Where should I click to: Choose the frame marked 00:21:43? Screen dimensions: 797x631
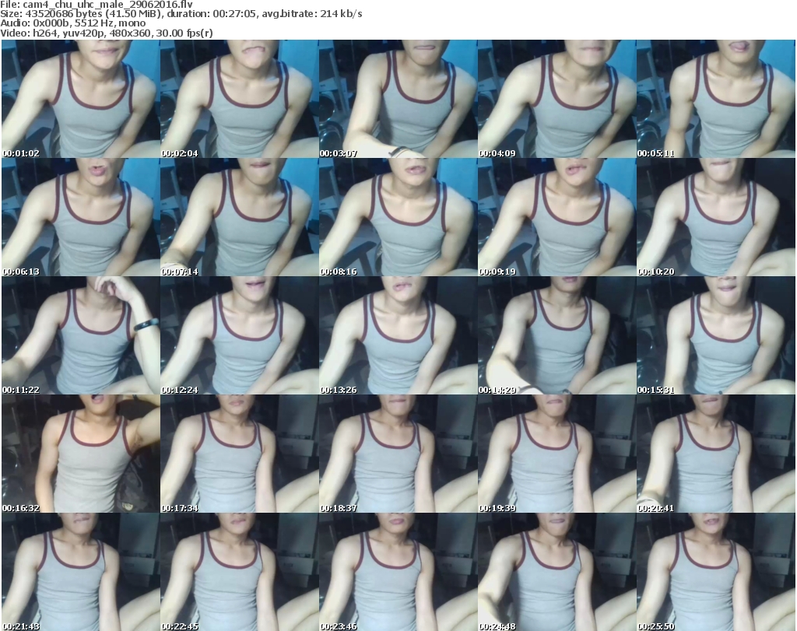pos(81,572)
